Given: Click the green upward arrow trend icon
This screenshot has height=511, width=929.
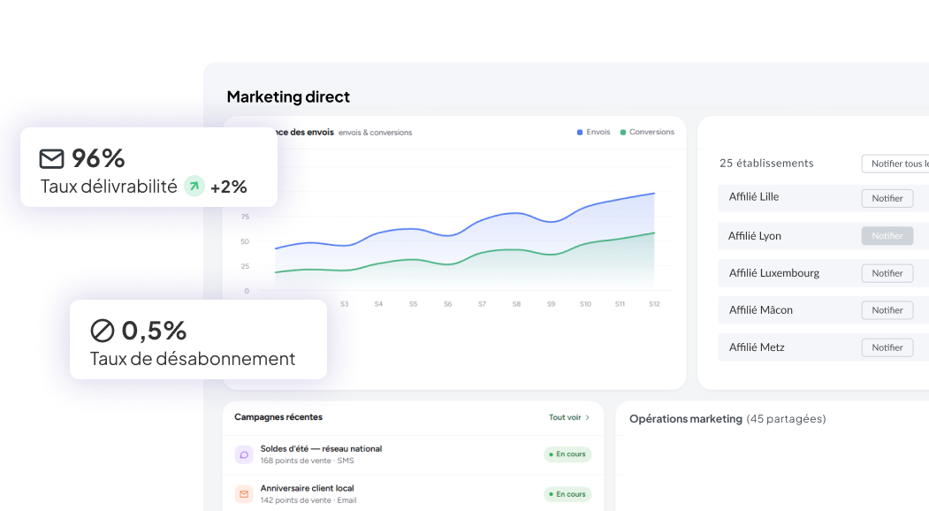Looking at the screenshot, I should point(194,187).
